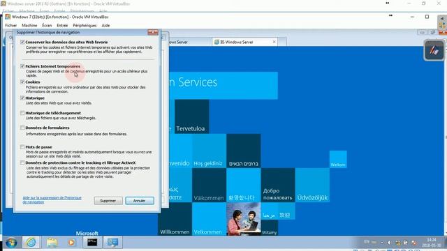Launch Windows Media Player from the taskbar
447x251 pixels.
click(x=71, y=243)
